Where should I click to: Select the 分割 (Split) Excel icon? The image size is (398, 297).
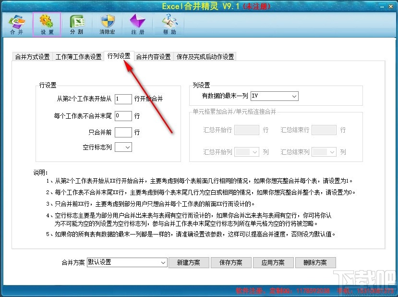point(77,25)
